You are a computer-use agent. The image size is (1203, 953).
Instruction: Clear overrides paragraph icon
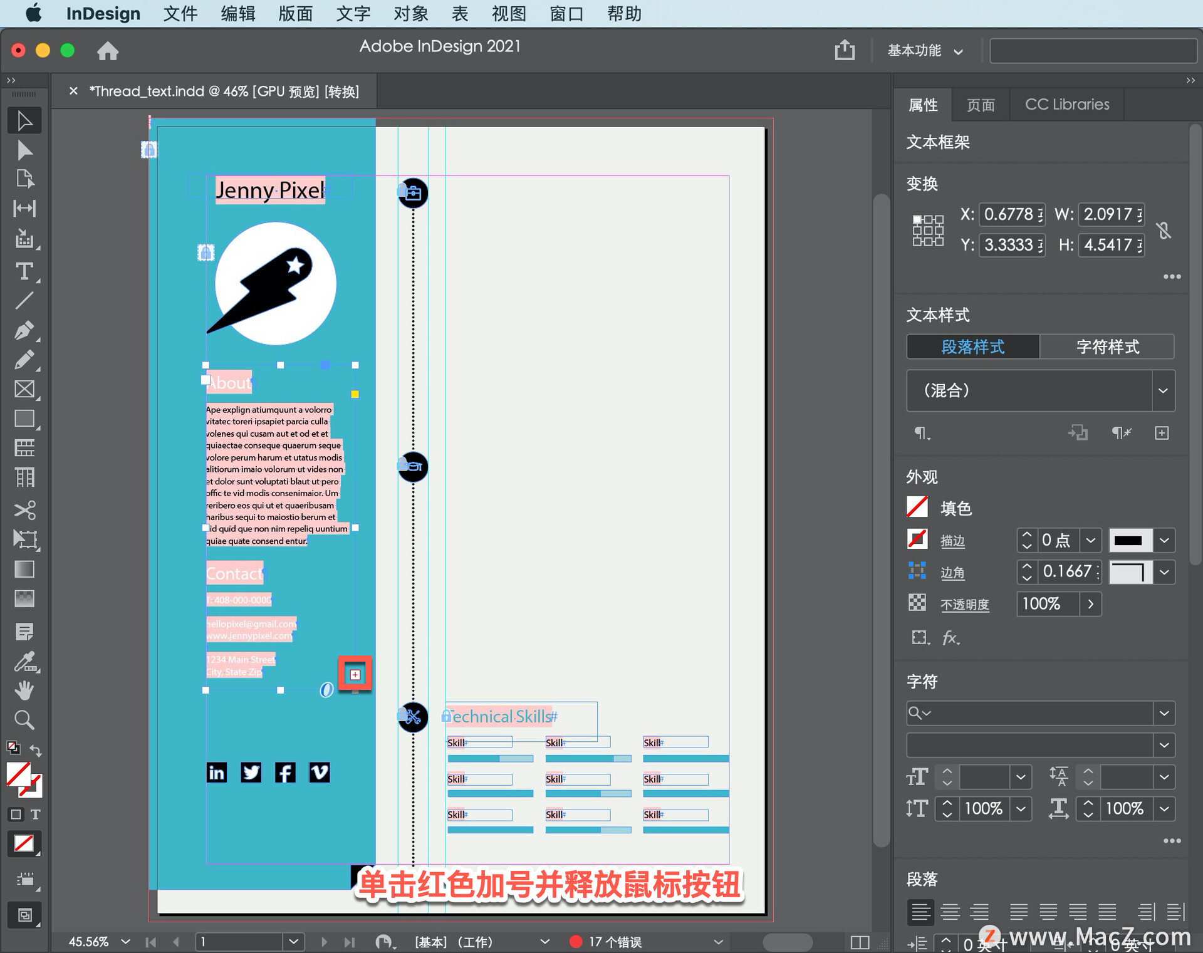click(x=1121, y=433)
